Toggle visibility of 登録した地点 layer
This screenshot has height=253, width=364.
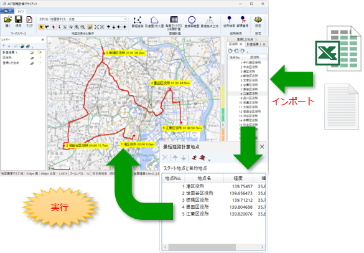click(32, 63)
